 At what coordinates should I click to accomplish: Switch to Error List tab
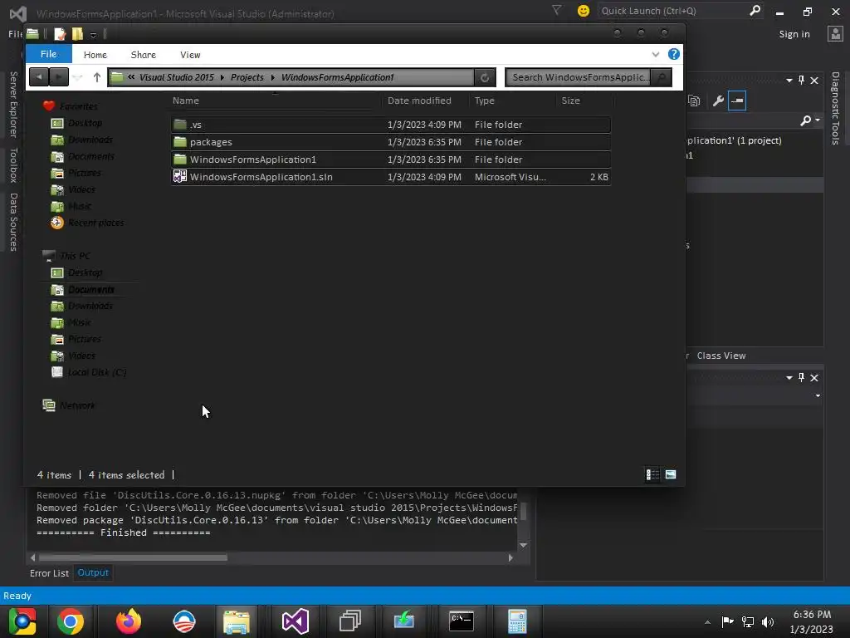(x=49, y=573)
